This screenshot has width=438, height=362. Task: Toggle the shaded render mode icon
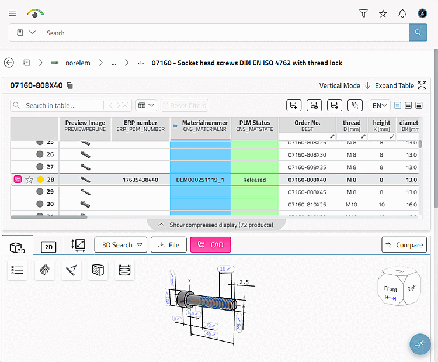pyautogui.click(x=45, y=270)
